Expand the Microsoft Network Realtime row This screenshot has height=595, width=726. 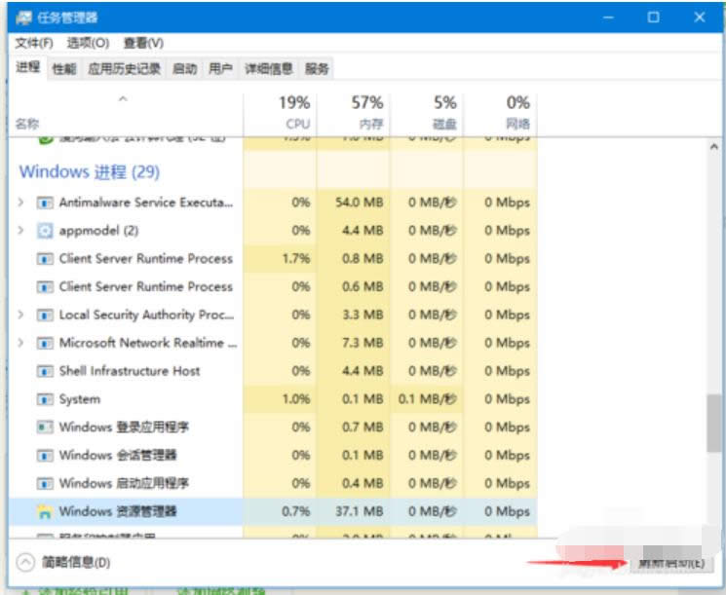point(21,343)
